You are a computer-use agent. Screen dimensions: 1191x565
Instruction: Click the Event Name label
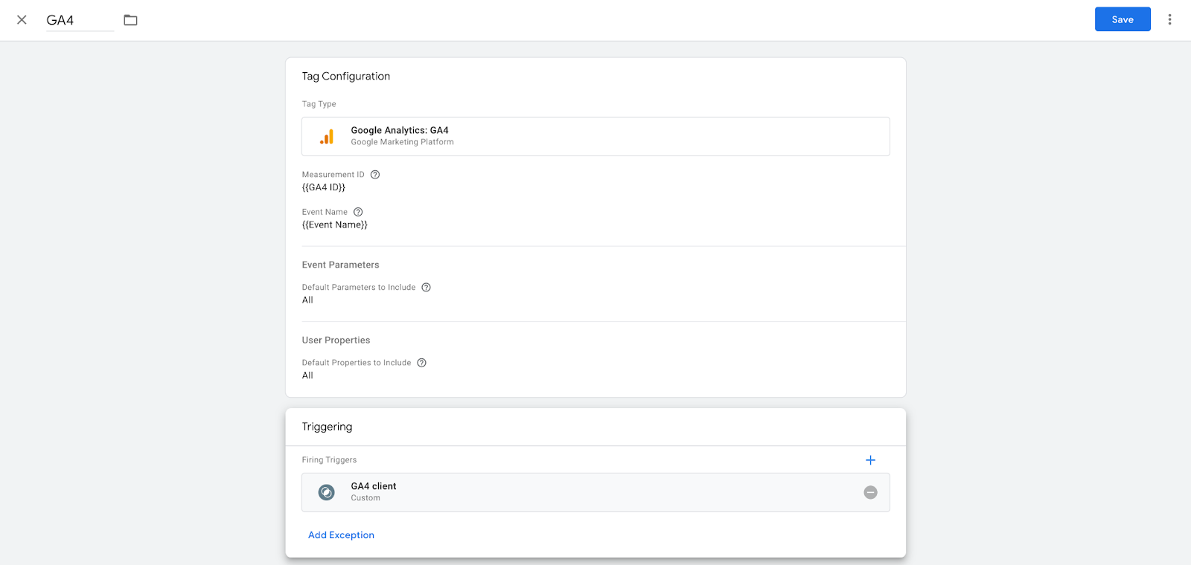(325, 212)
